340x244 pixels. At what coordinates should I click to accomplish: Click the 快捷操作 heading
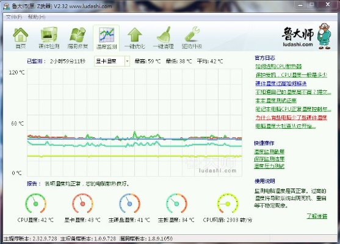[264, 143]
